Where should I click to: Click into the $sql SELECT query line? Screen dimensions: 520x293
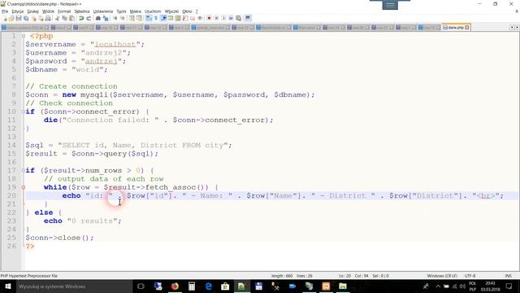click(x=128, y=145)
